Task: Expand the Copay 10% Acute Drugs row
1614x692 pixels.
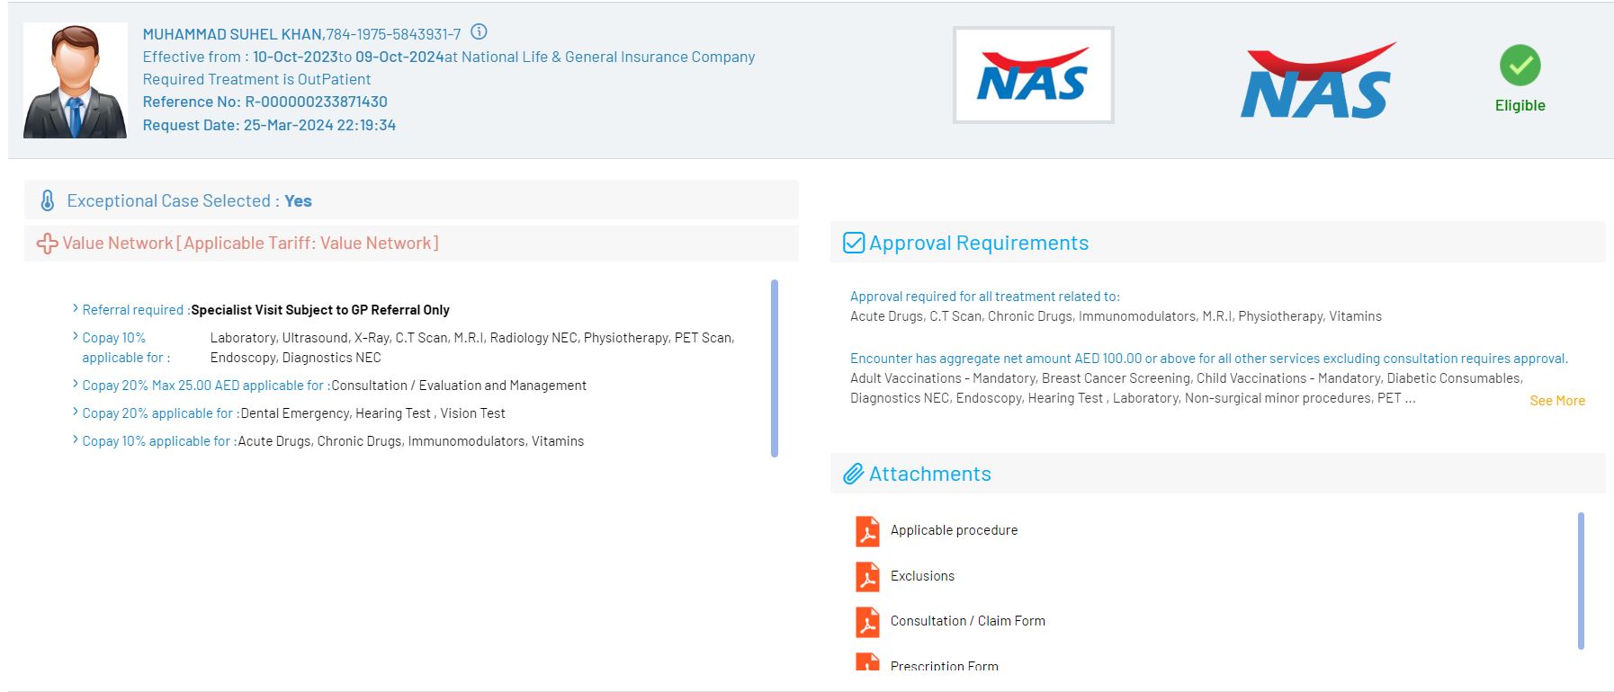Action: [x=76, y=440]
